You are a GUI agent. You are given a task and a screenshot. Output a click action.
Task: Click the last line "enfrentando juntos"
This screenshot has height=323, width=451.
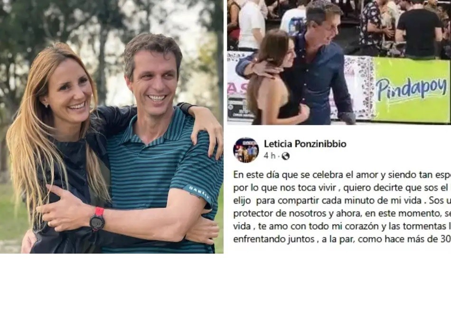342,239
